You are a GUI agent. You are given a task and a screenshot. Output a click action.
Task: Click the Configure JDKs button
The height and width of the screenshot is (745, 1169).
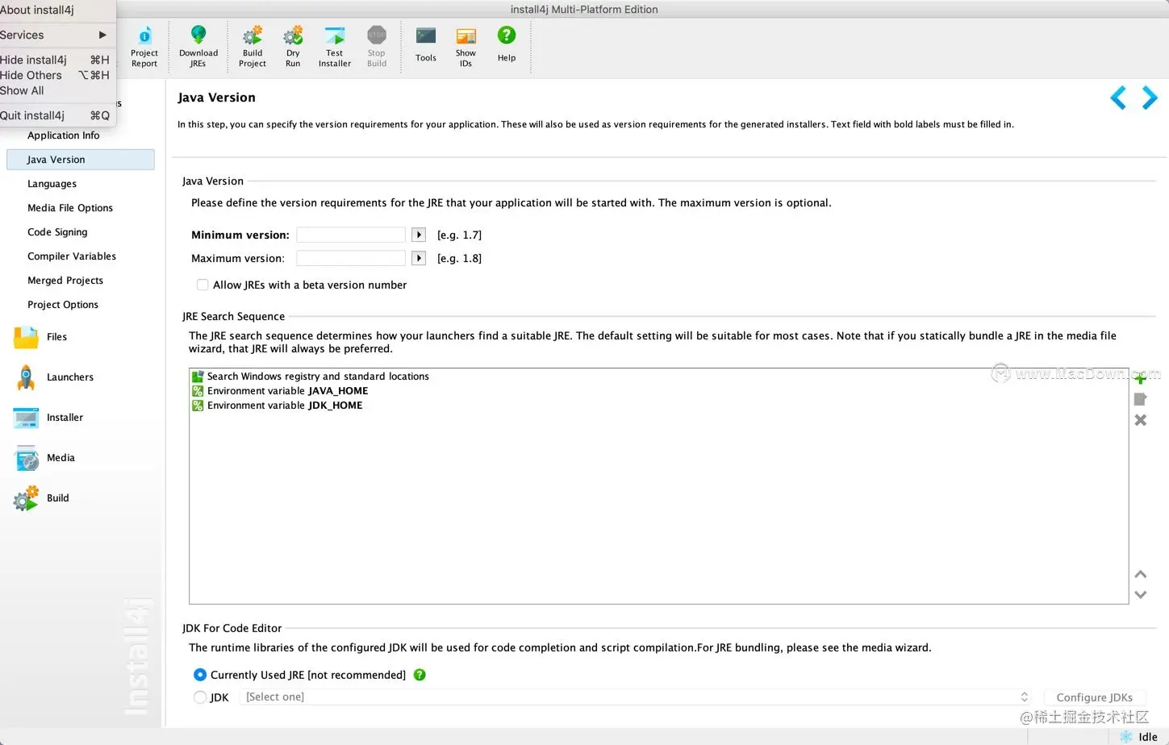click(1094, 697)
